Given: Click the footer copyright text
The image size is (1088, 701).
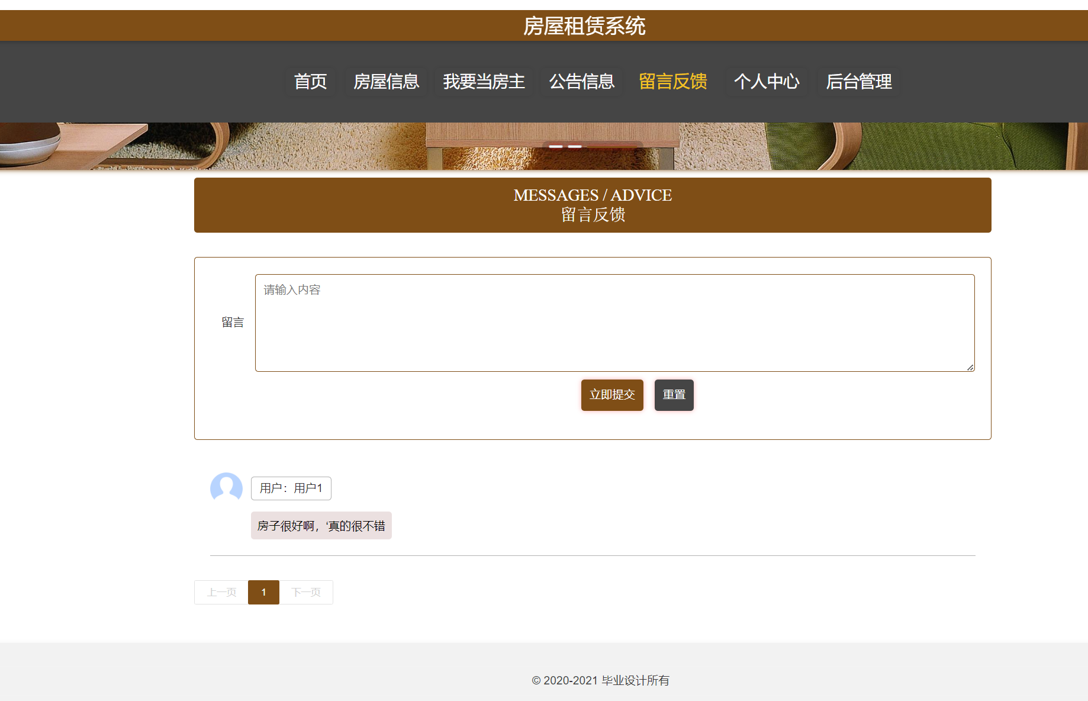Looking at the screenshot, I should coord(600,680).
